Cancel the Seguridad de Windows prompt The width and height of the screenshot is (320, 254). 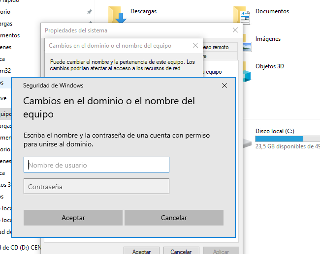coord(174,218)
